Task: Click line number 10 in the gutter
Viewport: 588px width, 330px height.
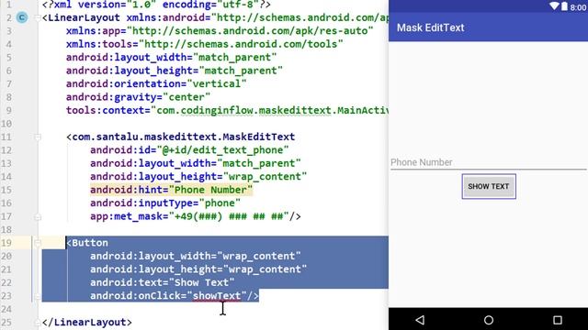Action: [x=6, y=124]
